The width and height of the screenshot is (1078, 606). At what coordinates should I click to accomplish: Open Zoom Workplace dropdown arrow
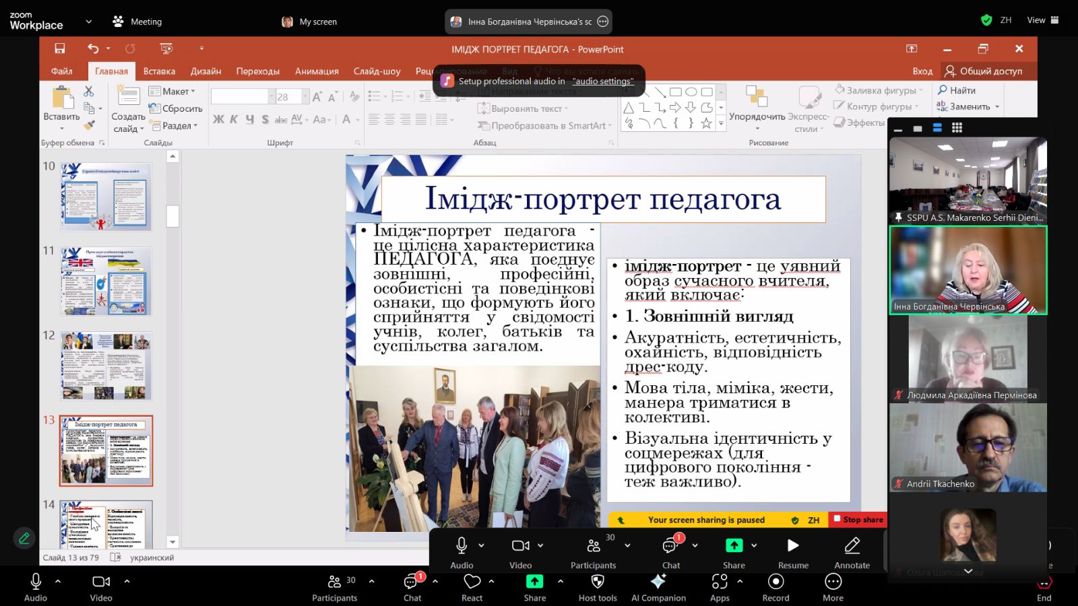(88, 21)
